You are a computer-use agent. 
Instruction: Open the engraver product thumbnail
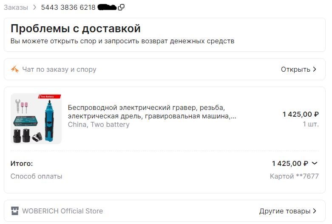36,119
